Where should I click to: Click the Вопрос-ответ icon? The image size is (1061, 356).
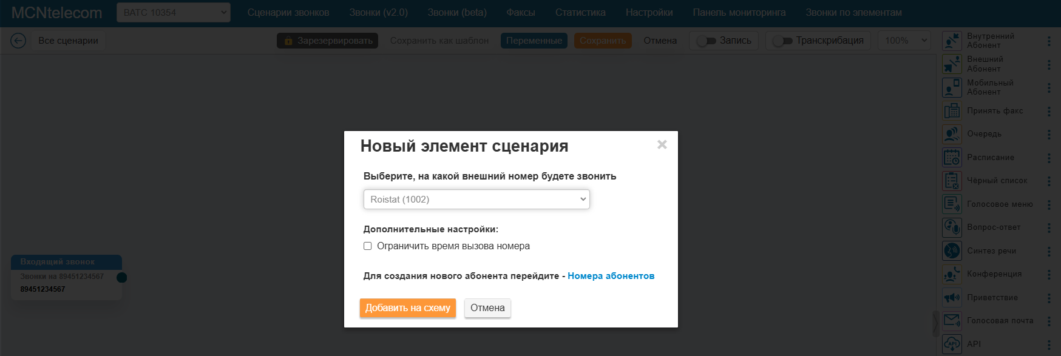(x=952, y=227)
